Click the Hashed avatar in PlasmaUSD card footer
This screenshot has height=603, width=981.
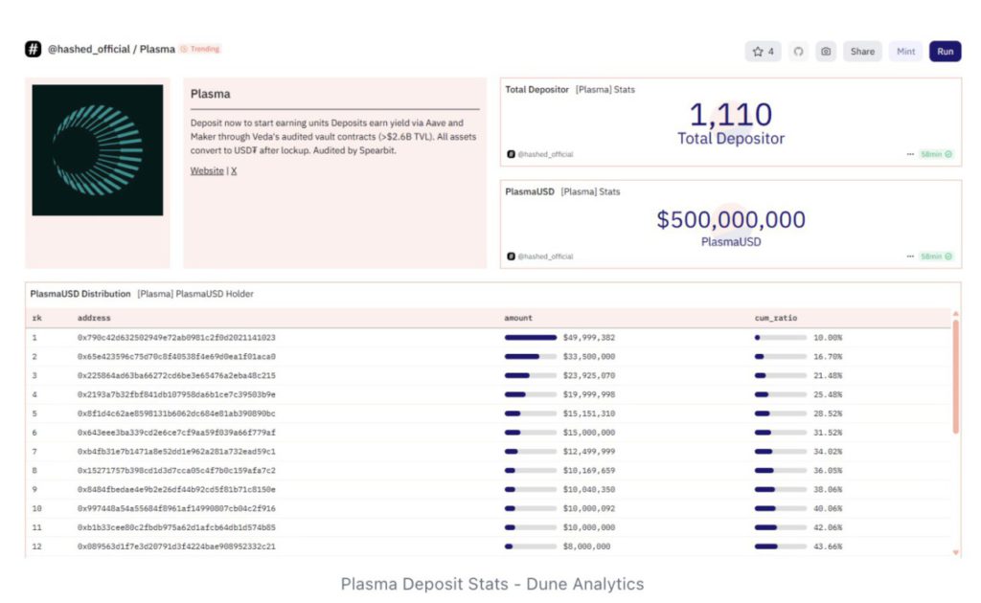[x=512, y=257]
